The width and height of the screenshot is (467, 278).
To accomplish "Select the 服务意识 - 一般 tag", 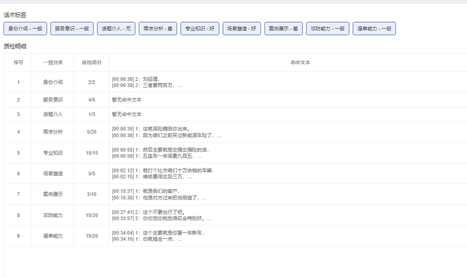I will (72, 29).
